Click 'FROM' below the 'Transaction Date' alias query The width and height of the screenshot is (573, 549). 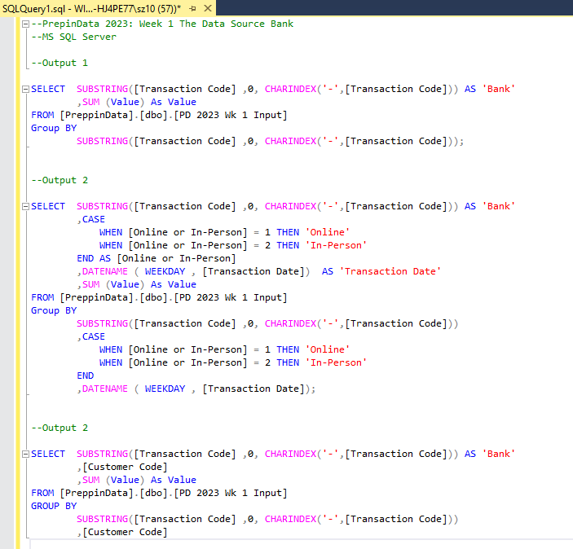tap(42, 297)
